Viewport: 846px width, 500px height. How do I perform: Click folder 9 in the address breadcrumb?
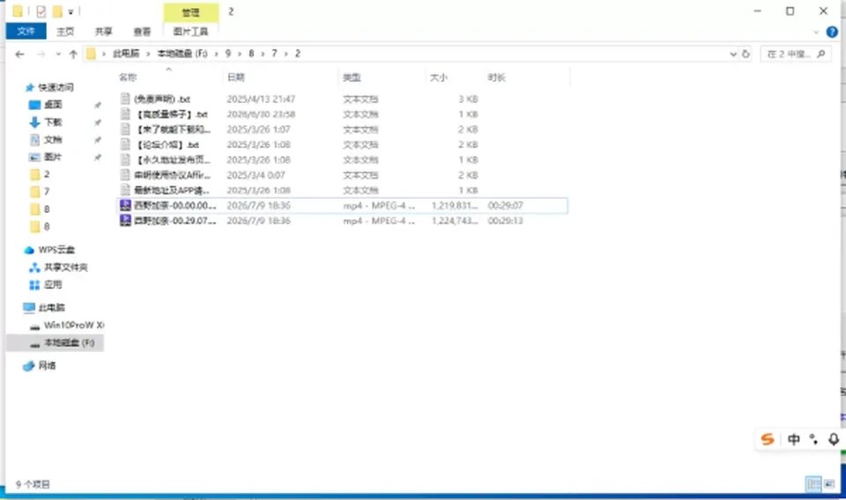click(x=227, y=54)
